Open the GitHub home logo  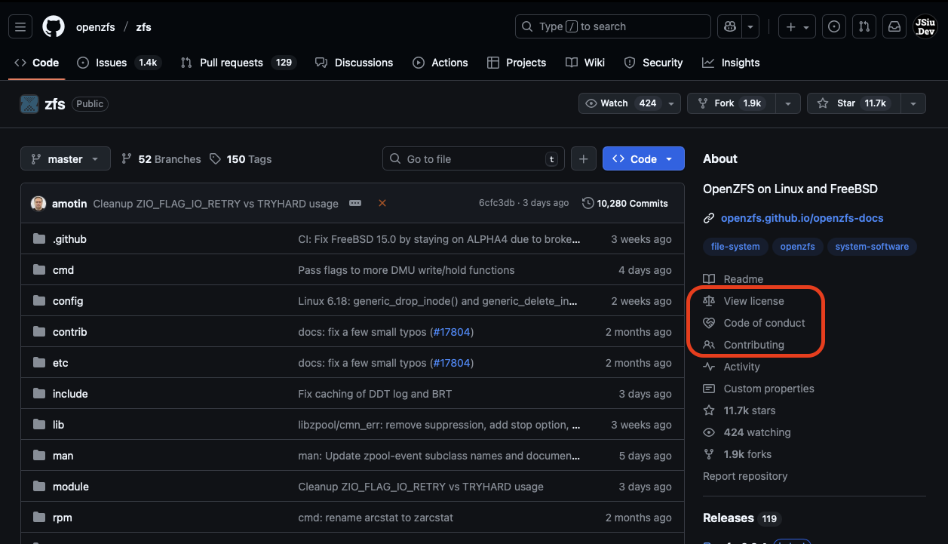tap(54, 27)
